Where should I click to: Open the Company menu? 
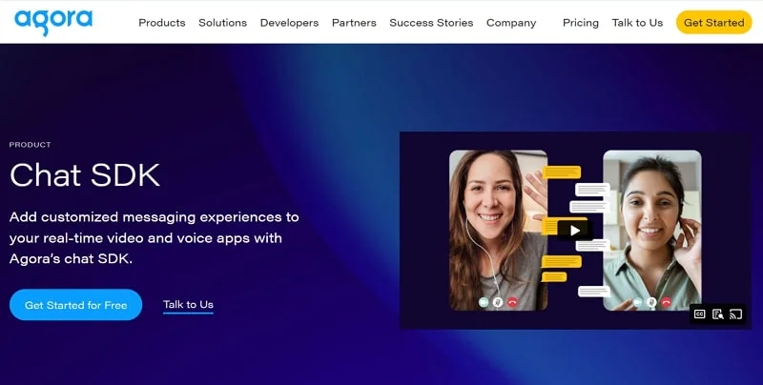(511, 23)
